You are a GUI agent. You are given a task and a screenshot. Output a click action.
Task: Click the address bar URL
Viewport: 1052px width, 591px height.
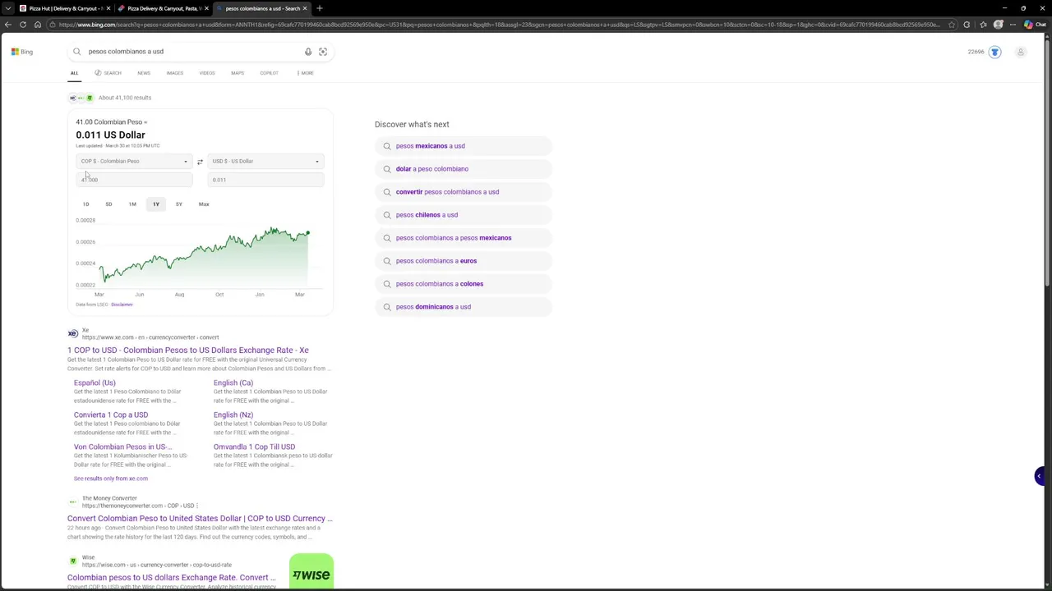click(499, 25)
